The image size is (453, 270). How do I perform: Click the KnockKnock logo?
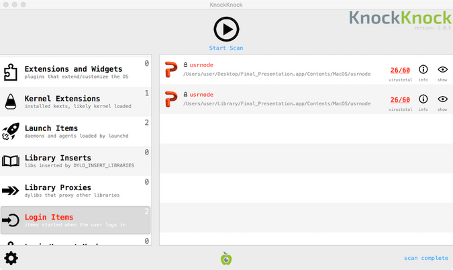point(400,17)
